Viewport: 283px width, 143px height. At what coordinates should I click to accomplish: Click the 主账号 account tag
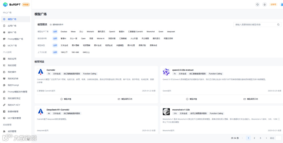(x=273, y=4)
